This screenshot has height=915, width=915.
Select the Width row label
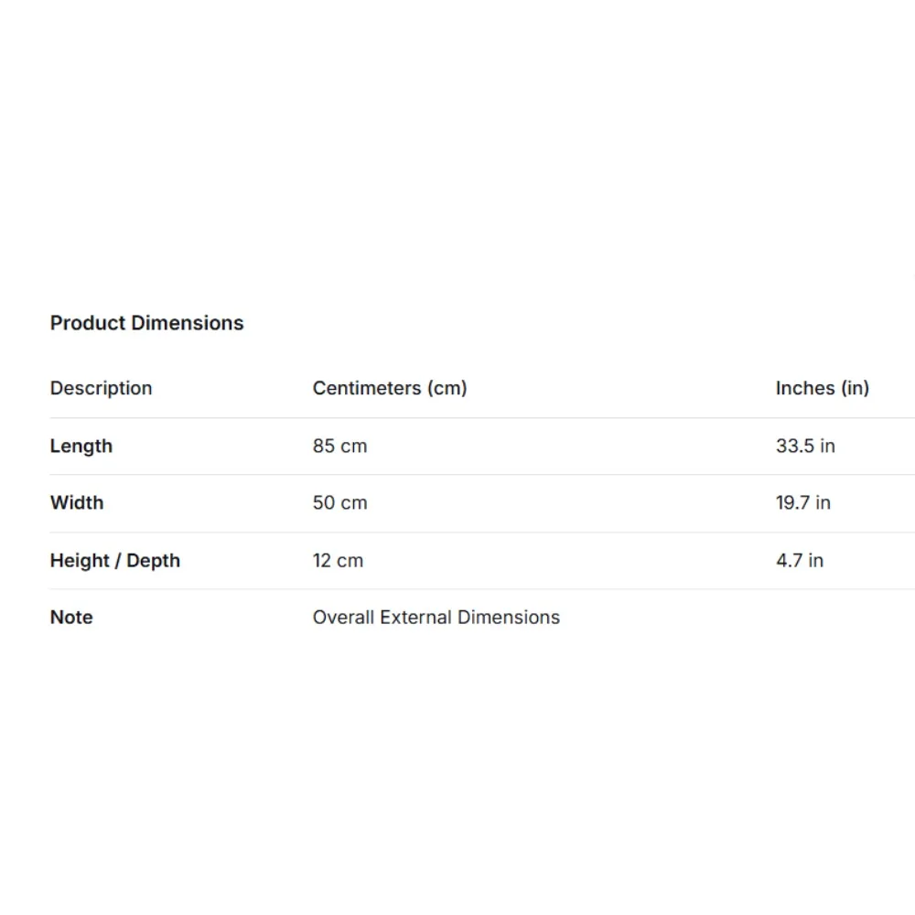(77, 502)
